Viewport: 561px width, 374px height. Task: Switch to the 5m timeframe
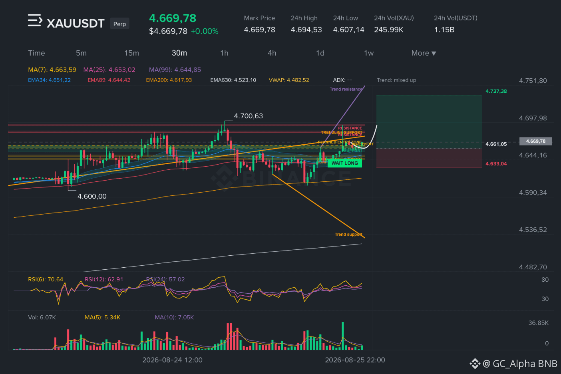(81, 53)
